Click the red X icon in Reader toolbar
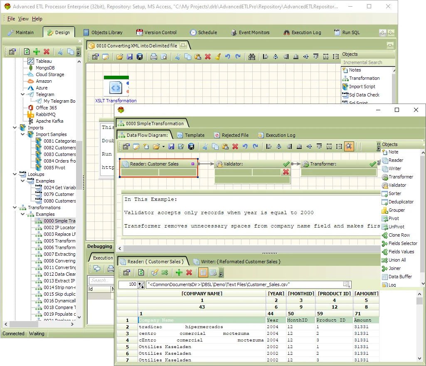 coord(190,272)
